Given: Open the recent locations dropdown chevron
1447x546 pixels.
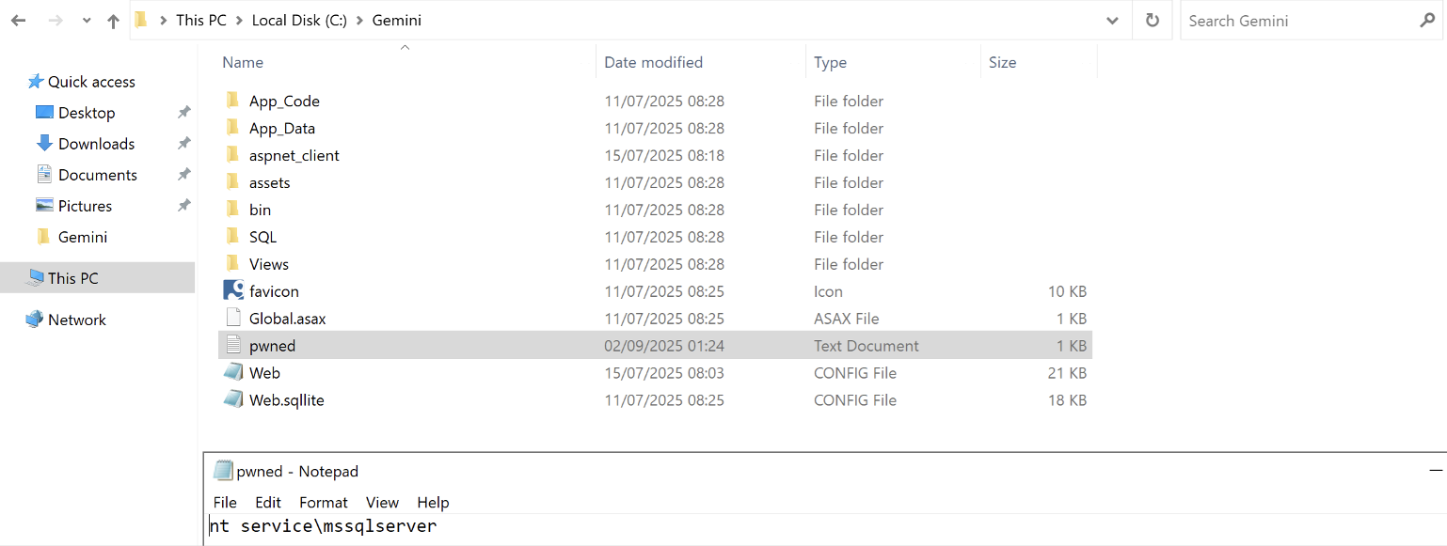Looking at the screenshot, I should [86, 20].
